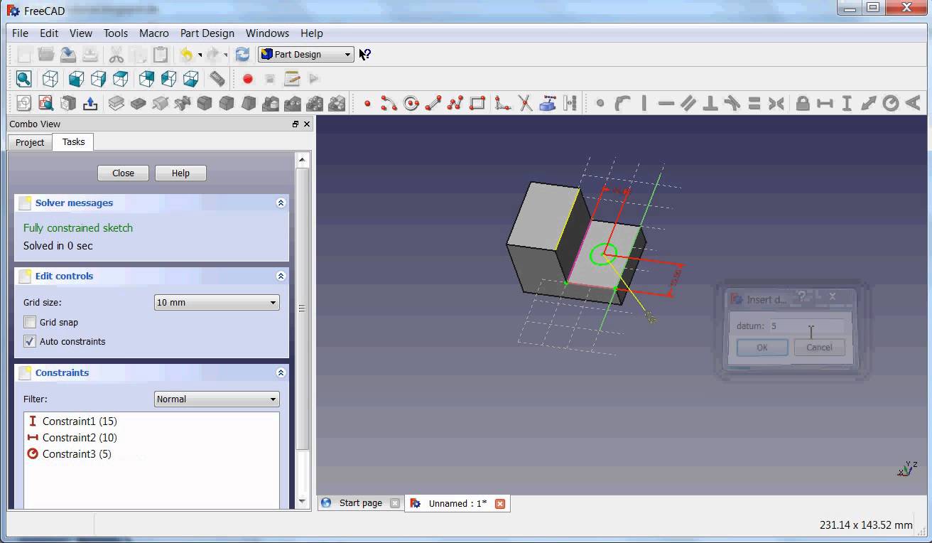Select the Create circle sketcher tool

(x=411, y=103)
